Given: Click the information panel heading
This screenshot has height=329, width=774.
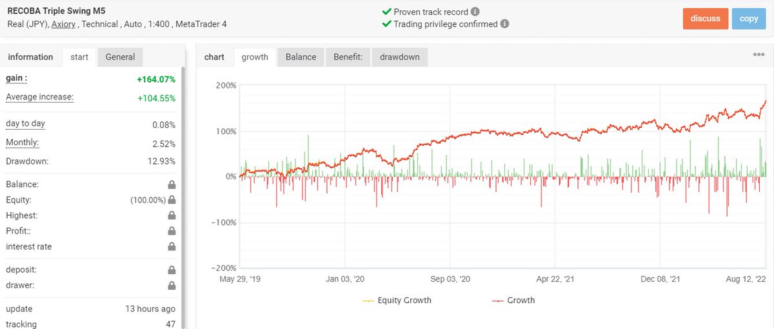Looking at the screenshot, I should 30,57.
